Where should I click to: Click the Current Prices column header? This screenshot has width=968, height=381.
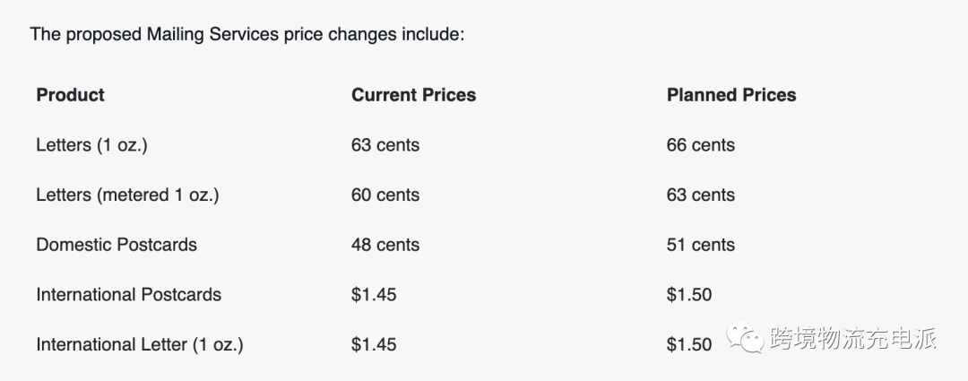pos(413,95)
